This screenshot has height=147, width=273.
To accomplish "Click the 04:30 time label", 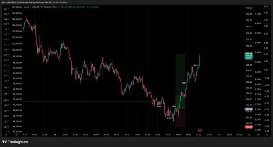I will pos(86,135).
